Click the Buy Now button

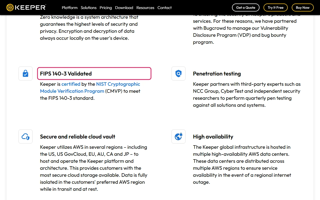303,7
